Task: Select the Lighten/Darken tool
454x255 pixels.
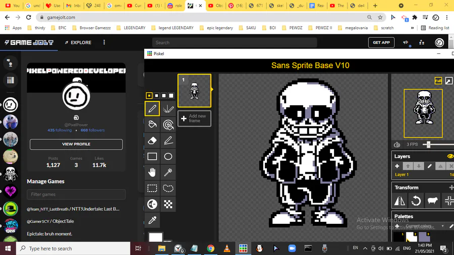Action: [152, 204]
